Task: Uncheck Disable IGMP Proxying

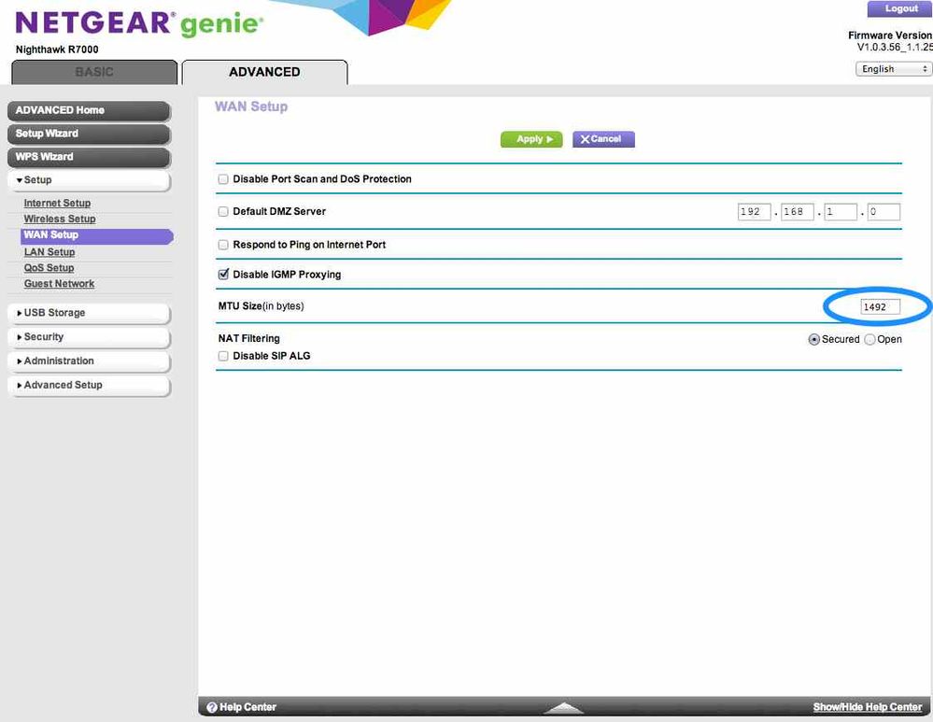Action: coord(223,275)
